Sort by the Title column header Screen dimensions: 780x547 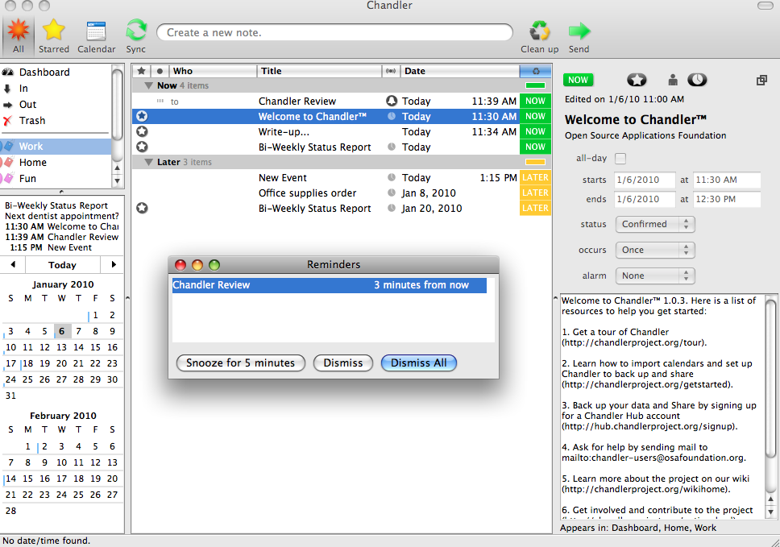pos(319,71)
